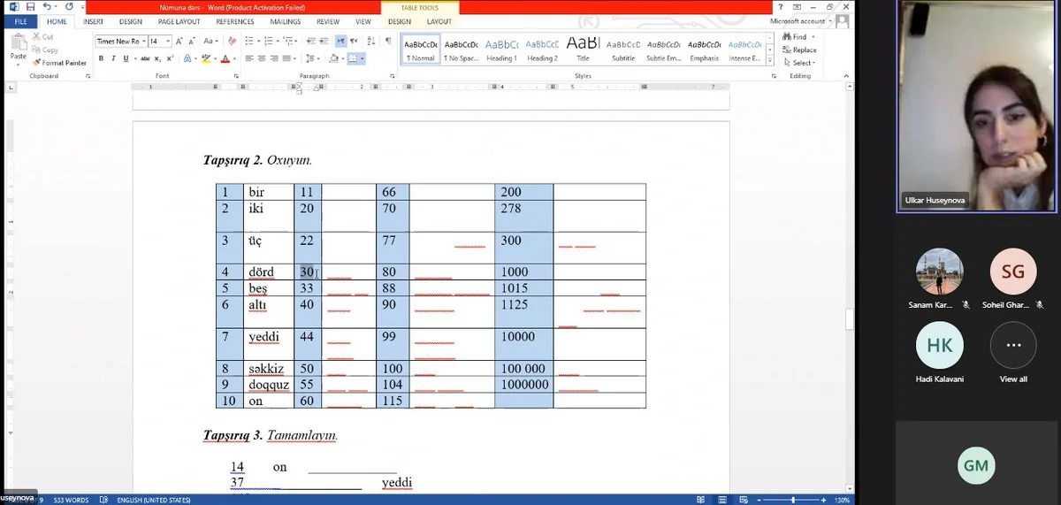Click the Increase Indent icon

tap(324, 41)
